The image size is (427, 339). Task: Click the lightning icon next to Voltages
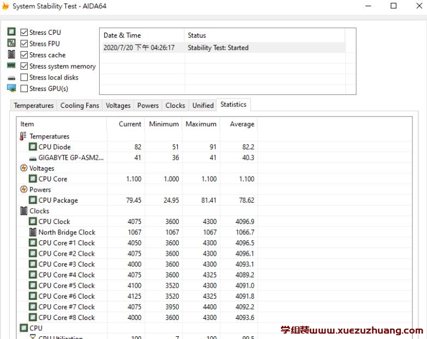coord(23,168)
